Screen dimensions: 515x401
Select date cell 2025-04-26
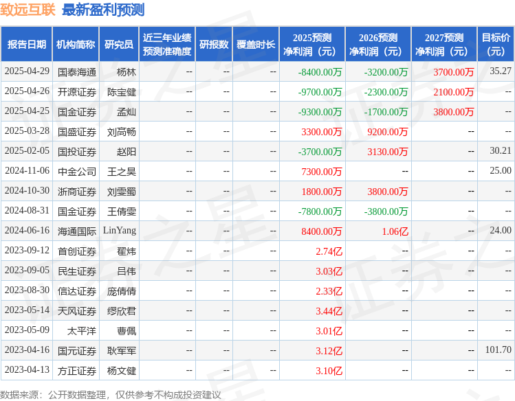point(27,91)
